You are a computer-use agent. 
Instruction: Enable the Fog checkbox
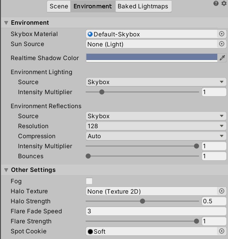coord(89,181)
